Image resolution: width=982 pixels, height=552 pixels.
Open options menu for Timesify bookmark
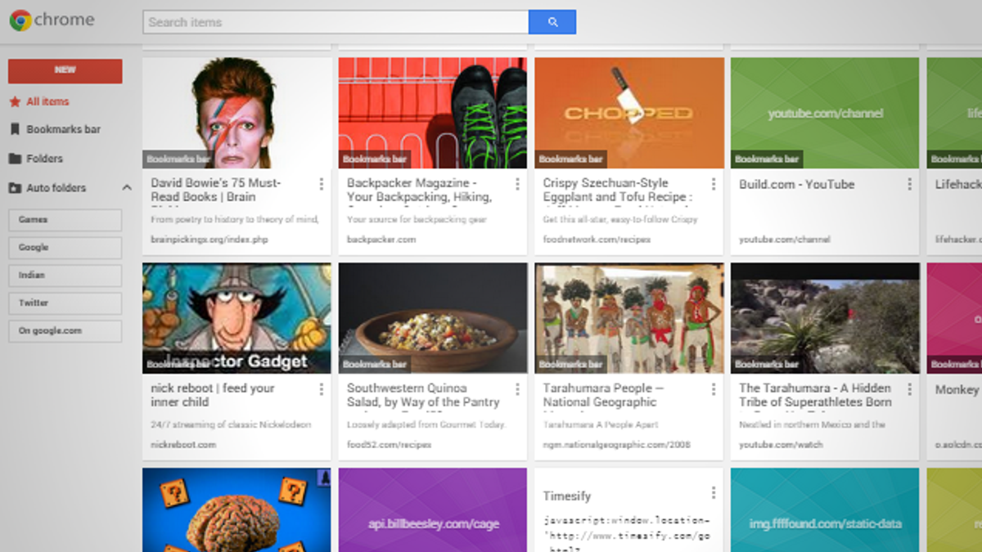click(714, 492)
